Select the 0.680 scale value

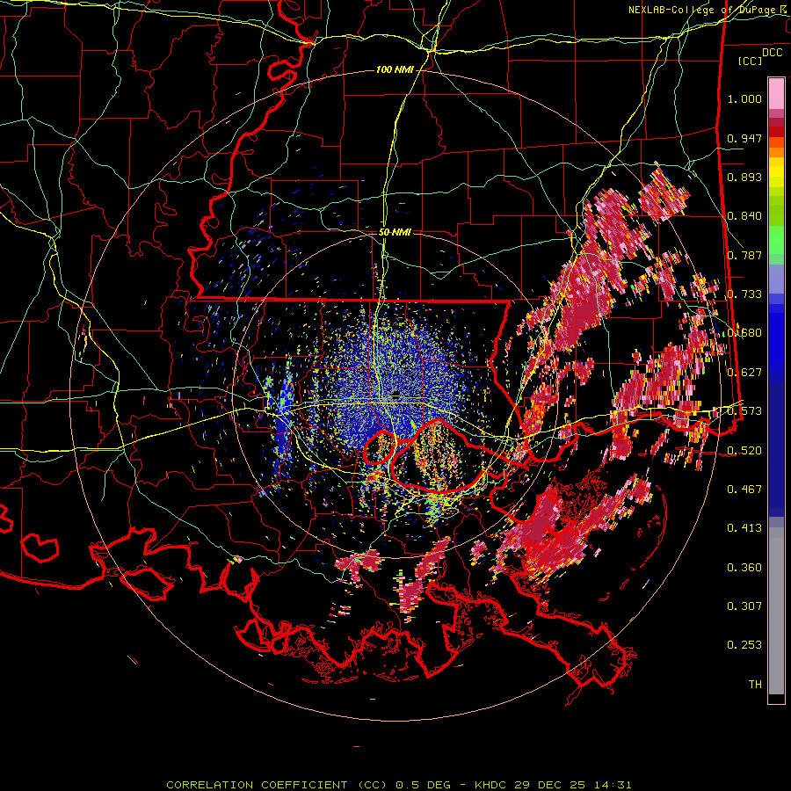[x=744, y=333]
